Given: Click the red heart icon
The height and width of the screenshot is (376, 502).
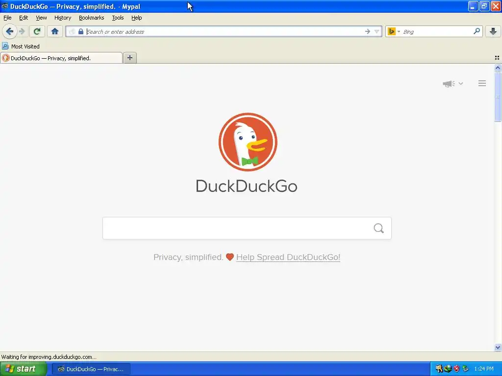Looking at the screenshot, I should tap(230, 257).
